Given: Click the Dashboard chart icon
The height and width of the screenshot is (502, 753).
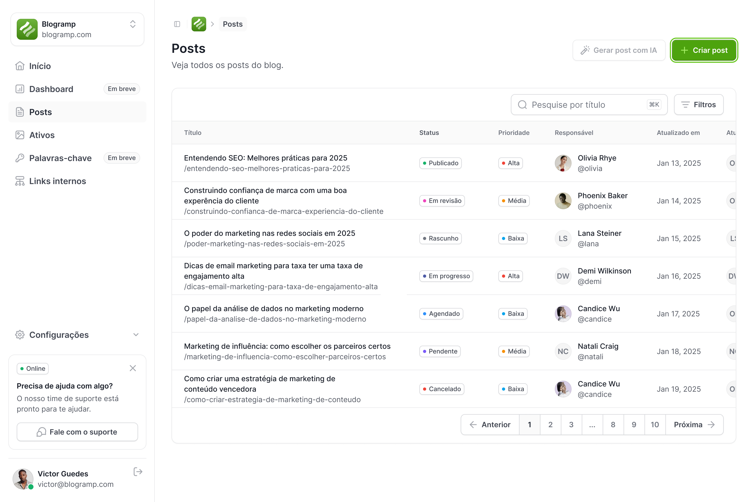Looking at the screenshot, I should tap(20, 89).
